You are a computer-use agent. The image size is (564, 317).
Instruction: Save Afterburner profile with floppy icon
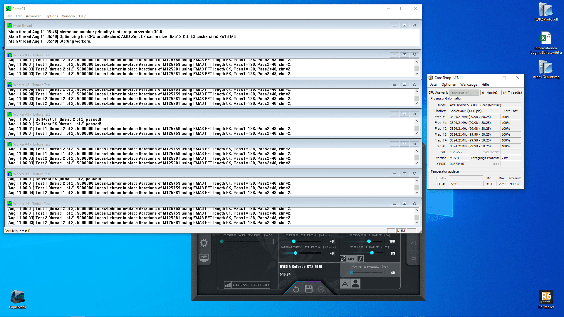tap(309, 289)
